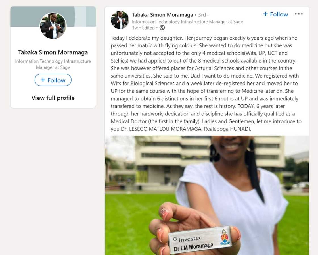Click the post job title at Sage

pyautogui.click(x=188, y=22)
